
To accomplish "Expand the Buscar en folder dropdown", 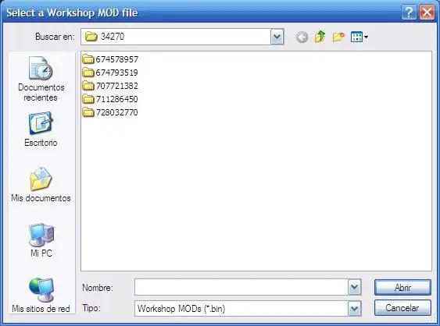I will click(x=277, y=37).
